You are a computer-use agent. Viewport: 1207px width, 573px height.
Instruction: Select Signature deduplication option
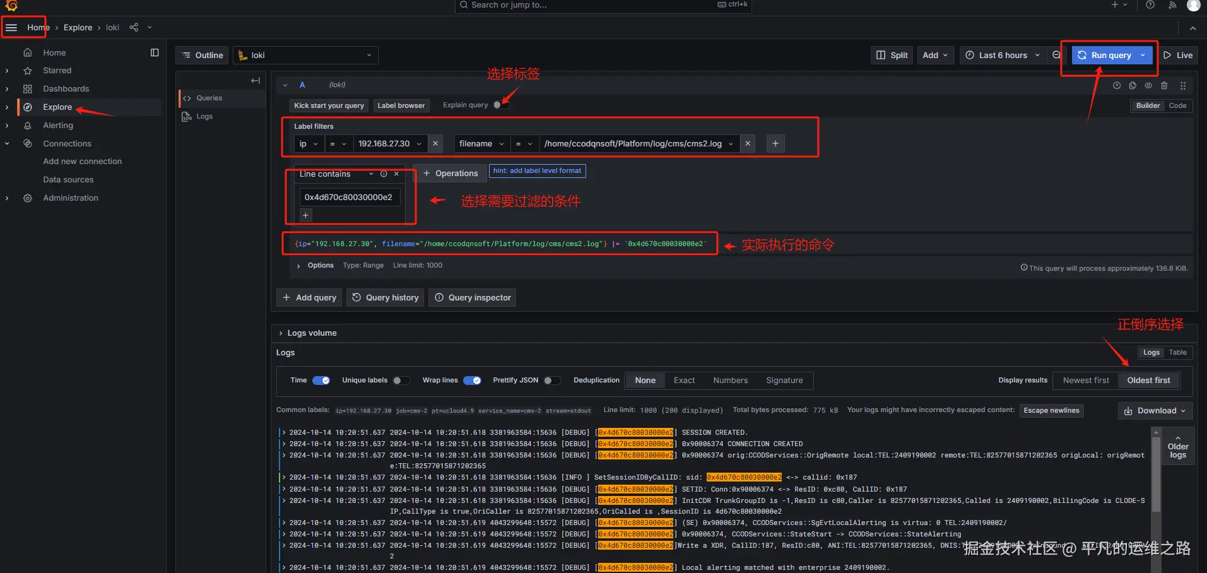point(784,381)
